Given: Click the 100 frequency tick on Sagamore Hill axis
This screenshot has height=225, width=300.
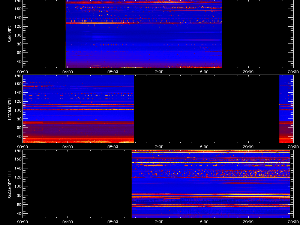Looking at the screenshot, I should [x=18, y=186].
